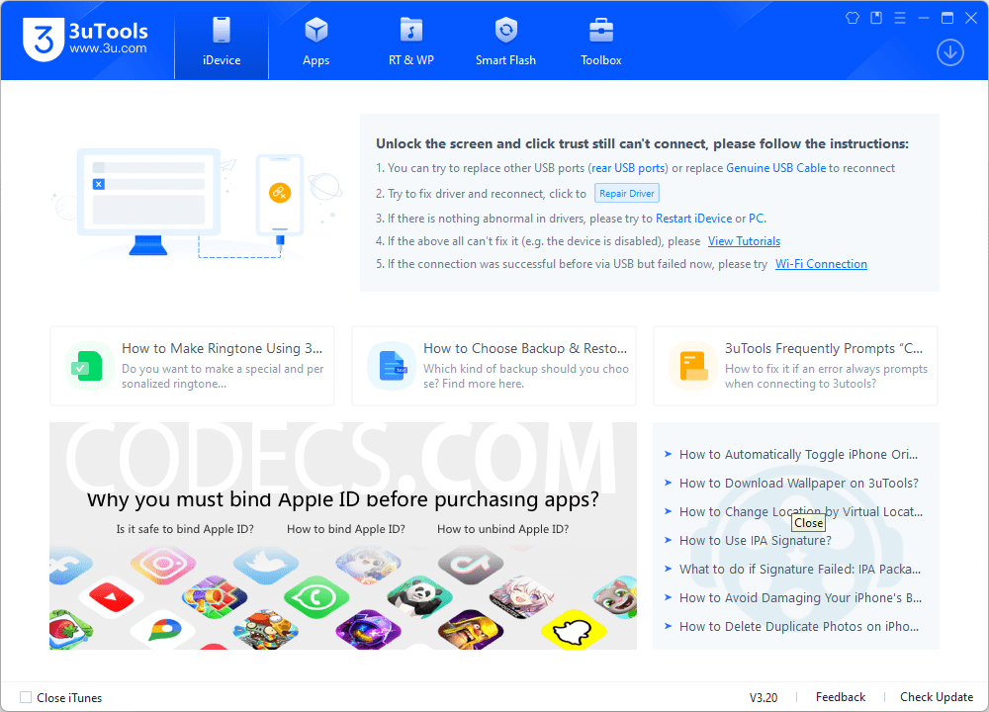
Task: Click the V3.20 version label
Action: click(764, 697)
